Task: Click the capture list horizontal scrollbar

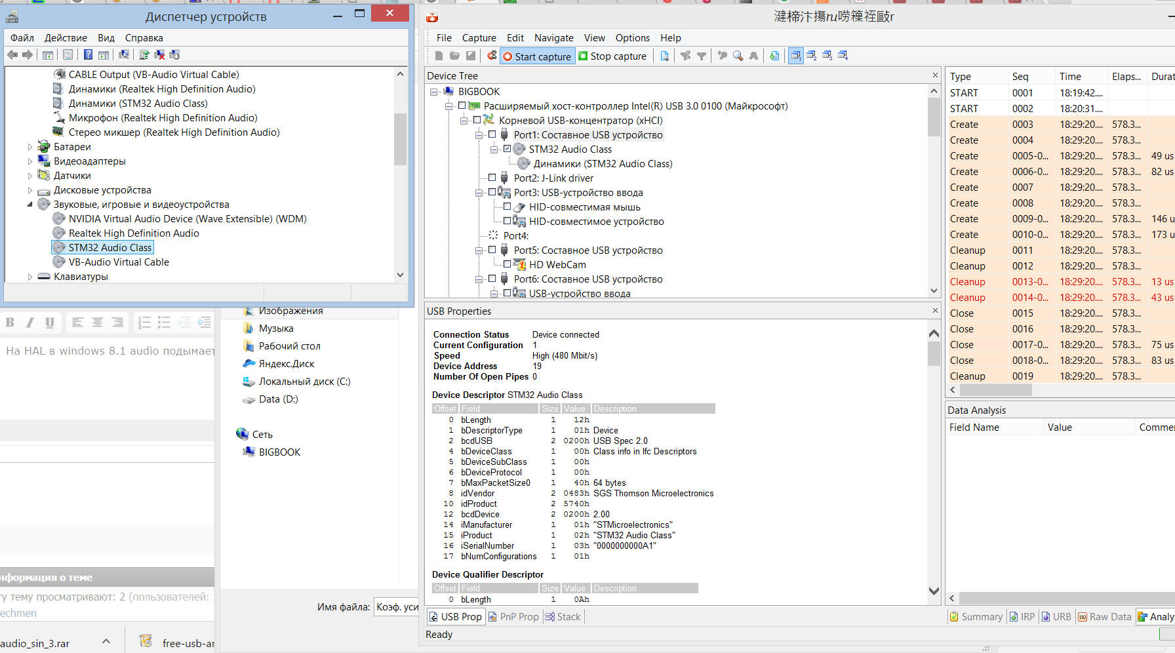Action: coord(996,390)
